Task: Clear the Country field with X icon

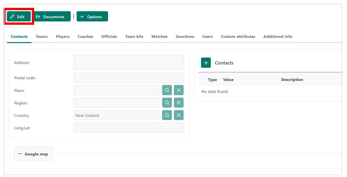Action: point(179,115)
